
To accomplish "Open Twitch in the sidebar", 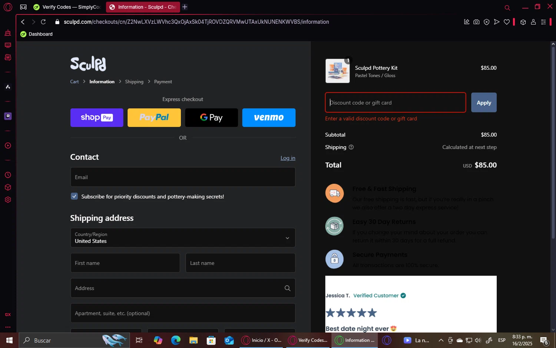I will 8,116.
